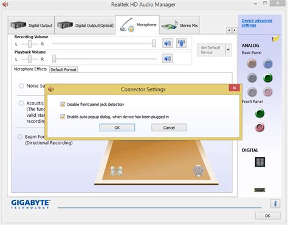Toggle Enable auto popup dialog checkbox
Viewport: 288px width, 225px height.
coord(63,117)
